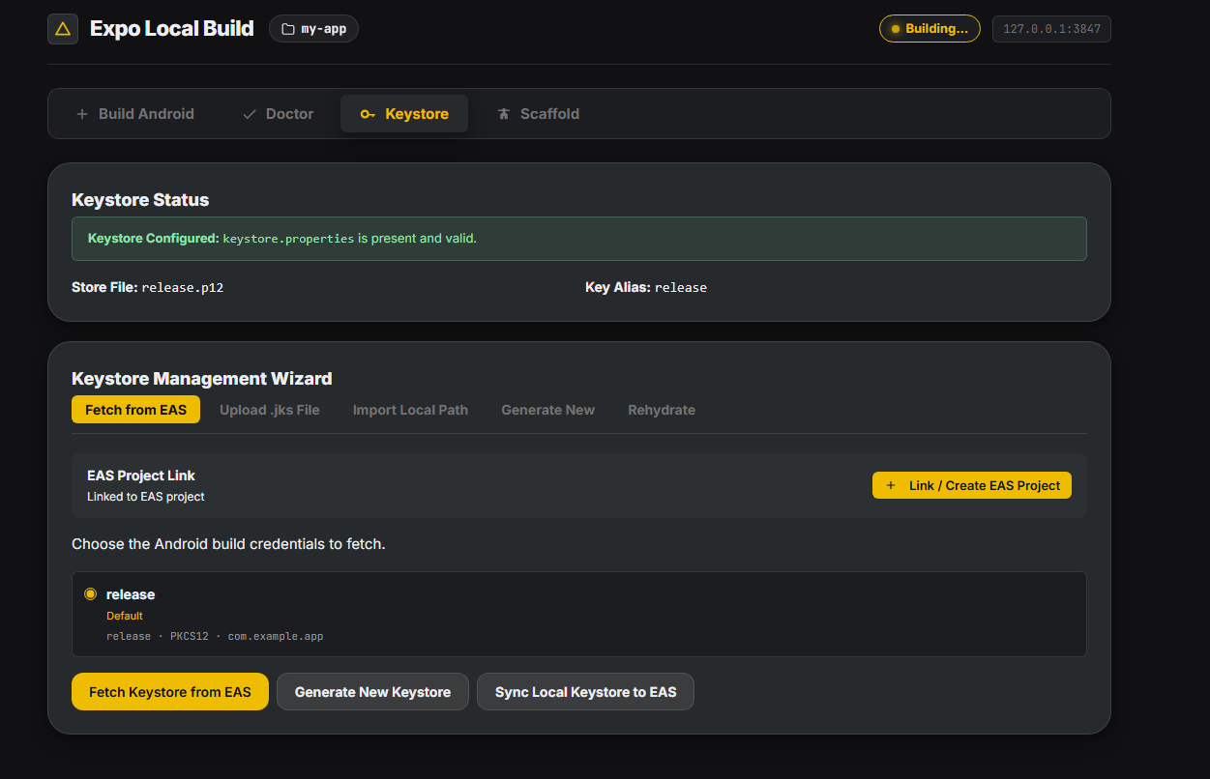Open the Rehydrate tab
The image size is (1210, 779).
point(662,410)
